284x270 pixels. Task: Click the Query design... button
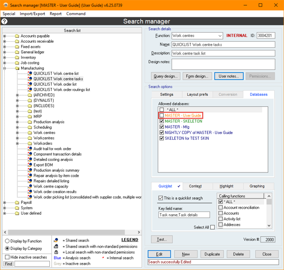pos(166,76)
